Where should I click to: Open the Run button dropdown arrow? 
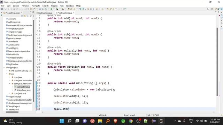(x=54, y=9)
